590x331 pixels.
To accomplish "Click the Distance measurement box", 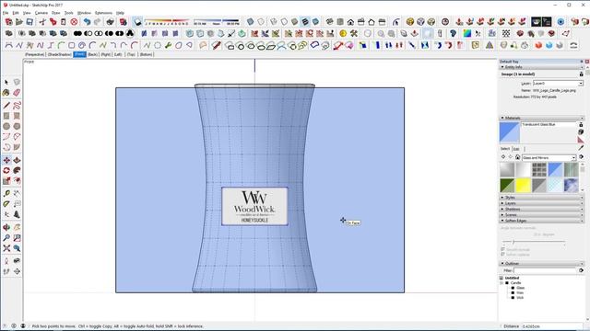I will 551,326.
